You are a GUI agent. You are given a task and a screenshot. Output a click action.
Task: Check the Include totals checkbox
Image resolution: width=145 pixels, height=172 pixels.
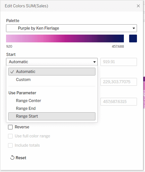tap(10, 145)
